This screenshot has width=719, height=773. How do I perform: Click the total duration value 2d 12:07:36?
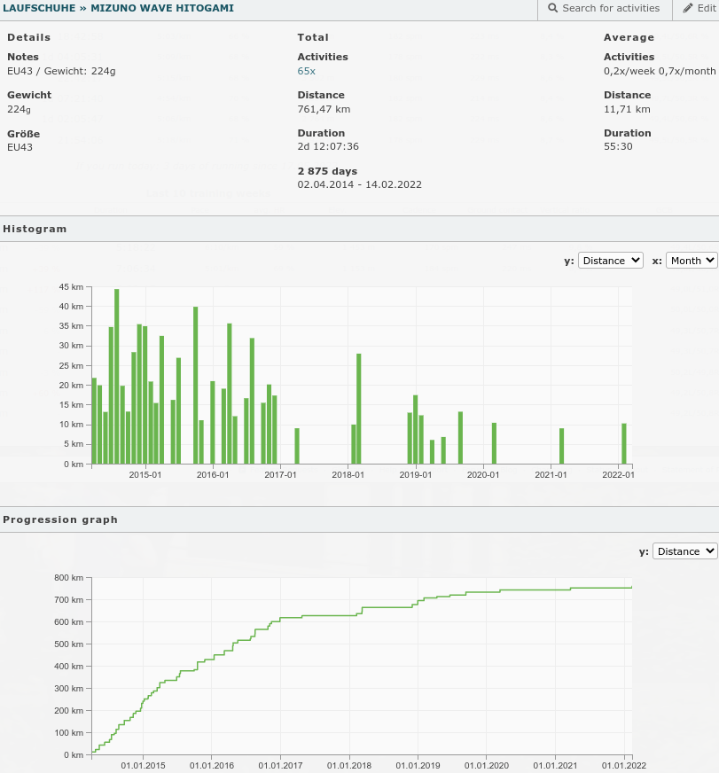(x=328, y=146)
